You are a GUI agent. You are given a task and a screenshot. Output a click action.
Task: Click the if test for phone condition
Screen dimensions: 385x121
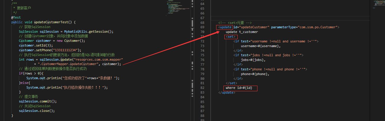point(270,69)
